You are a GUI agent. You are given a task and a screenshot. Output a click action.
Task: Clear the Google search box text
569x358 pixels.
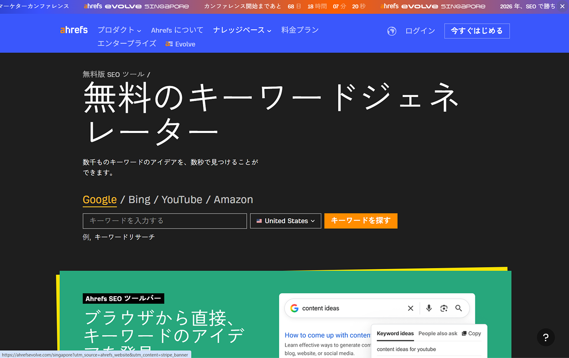pyautogui.click(x=410, y=308)
